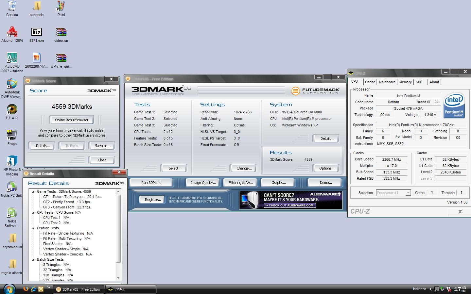The height and width of the screenshot is (294, 471).
Task: Click Close in the Score window
Action: pos(102,160)
